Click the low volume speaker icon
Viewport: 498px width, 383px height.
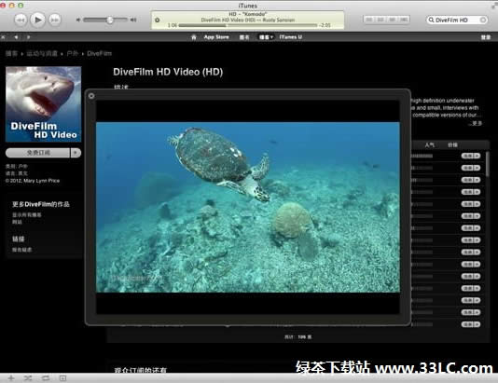click(x=77, y=20)
